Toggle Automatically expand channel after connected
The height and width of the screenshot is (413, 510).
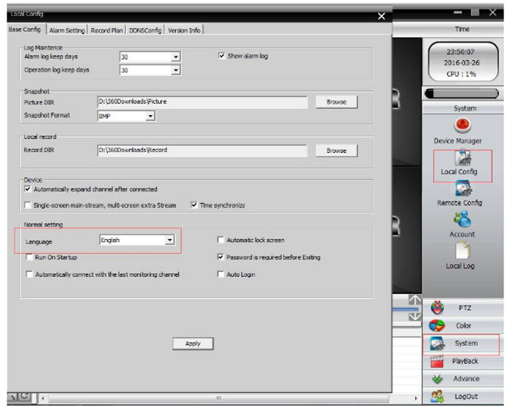pos(28,189)
